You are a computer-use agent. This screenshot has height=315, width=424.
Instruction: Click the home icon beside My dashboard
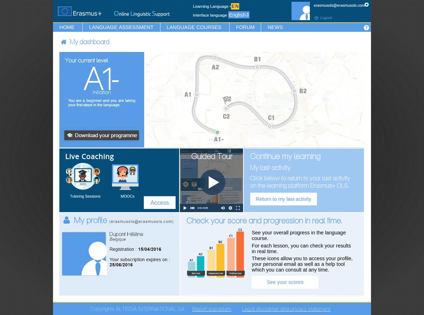pyautogui.click(x=64, y=42)
